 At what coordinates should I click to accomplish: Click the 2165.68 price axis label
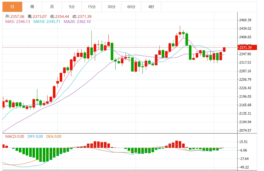(245, 105)
